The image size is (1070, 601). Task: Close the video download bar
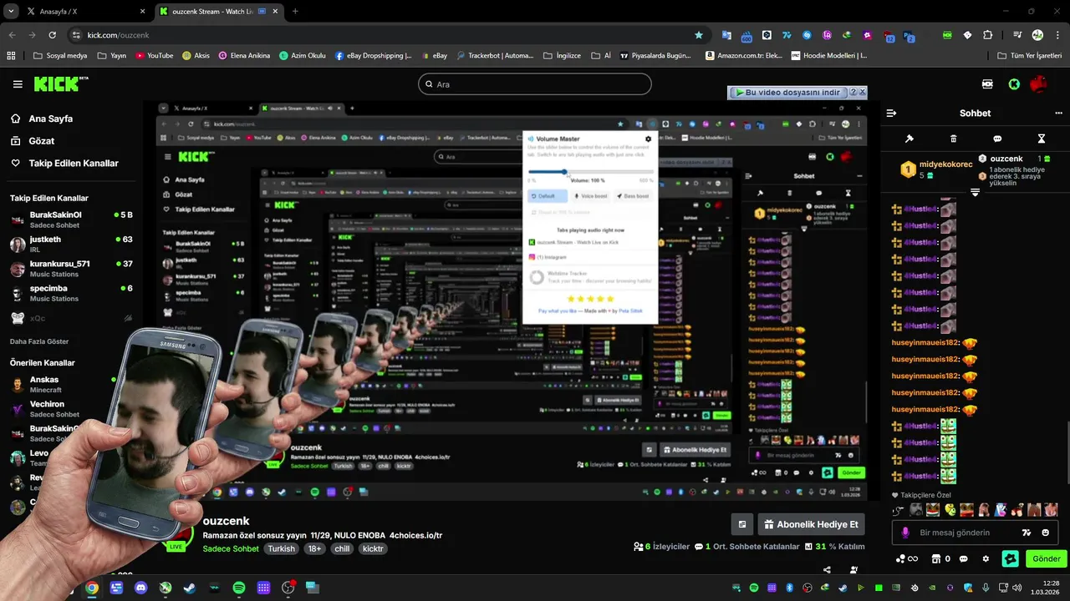click(x=863, y=93)
